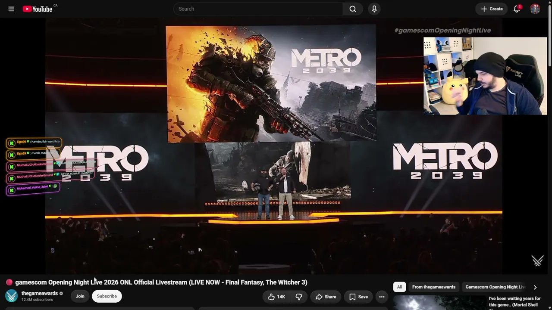
Task: Open the Mortal Shell recommended video thumbnail
Action: click(x=439, y=303)
